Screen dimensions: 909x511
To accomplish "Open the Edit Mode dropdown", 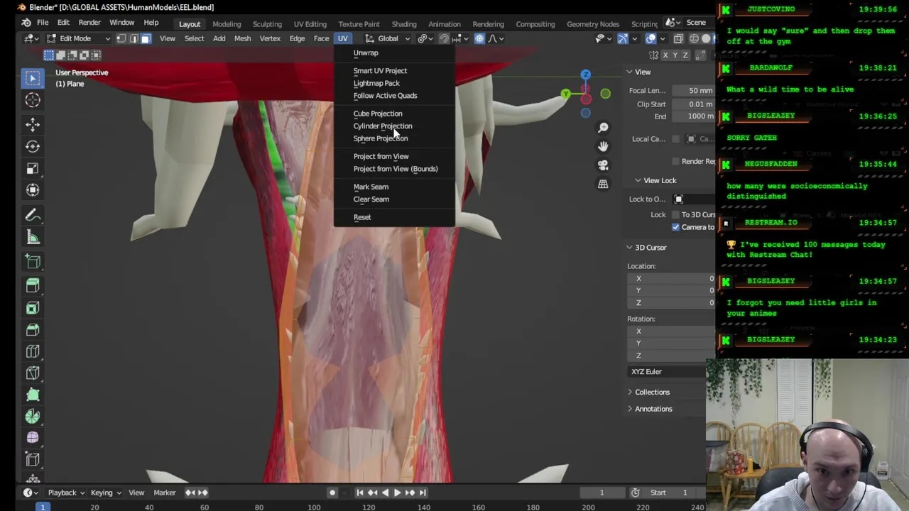I will click(77, 38).
